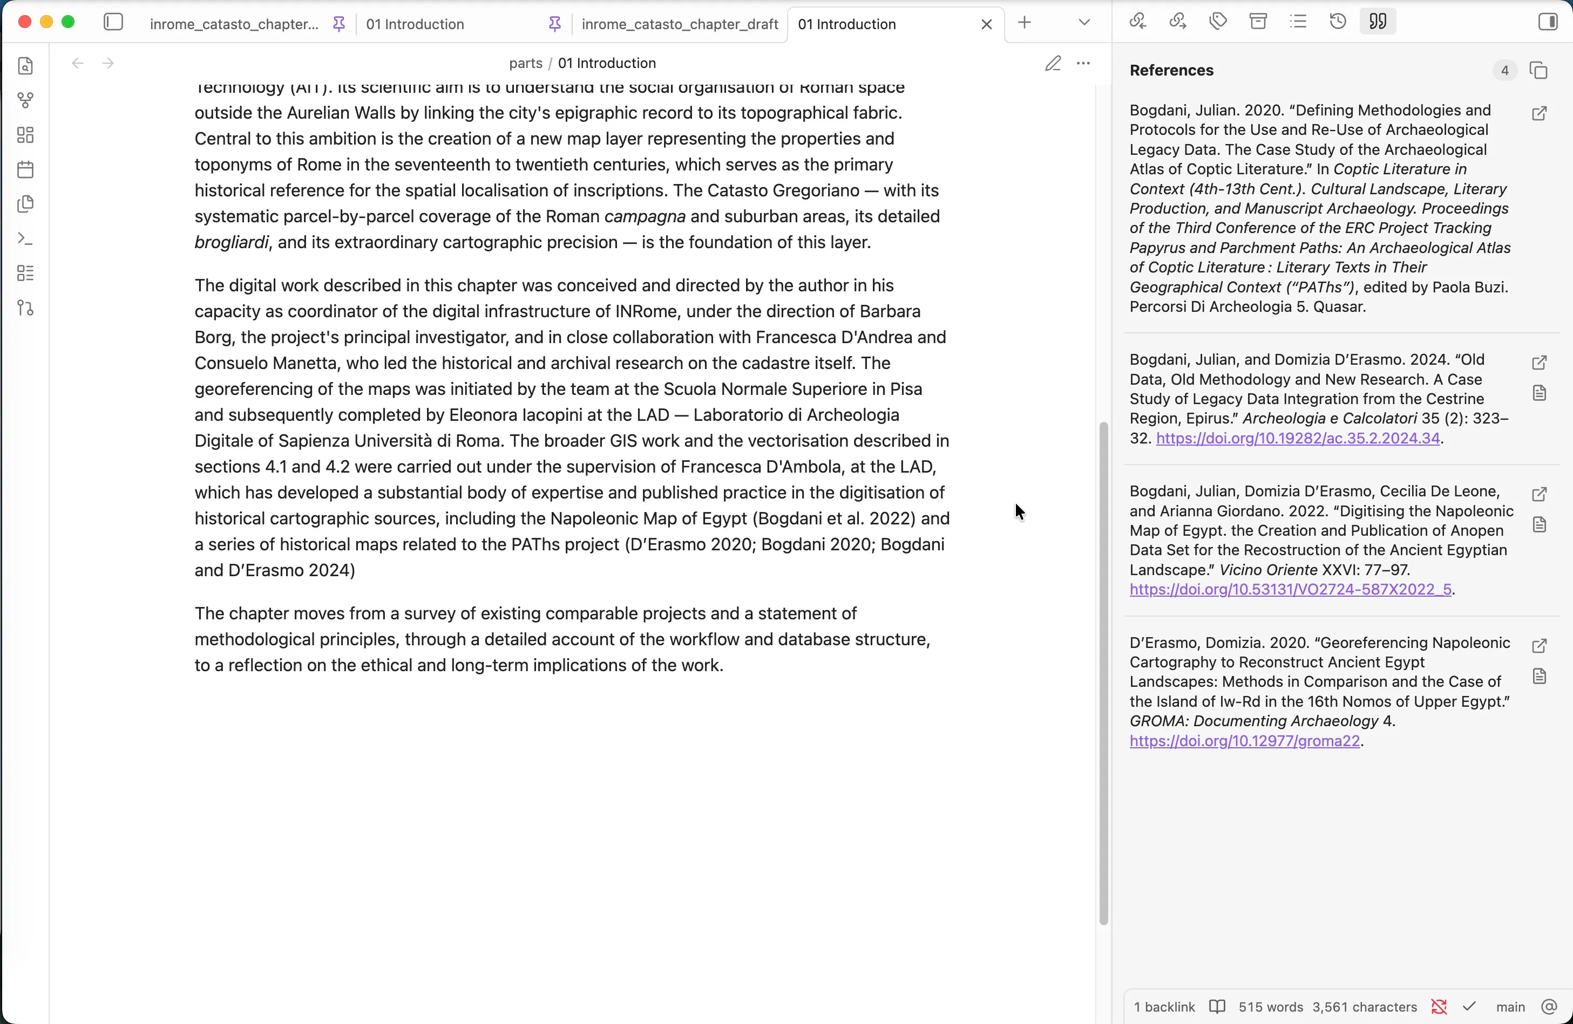Open the ac.35.2.2024.34 DOI link
Image resolution: width=1573 pixels, height=1024 pixels.
tap(1297, 439)
